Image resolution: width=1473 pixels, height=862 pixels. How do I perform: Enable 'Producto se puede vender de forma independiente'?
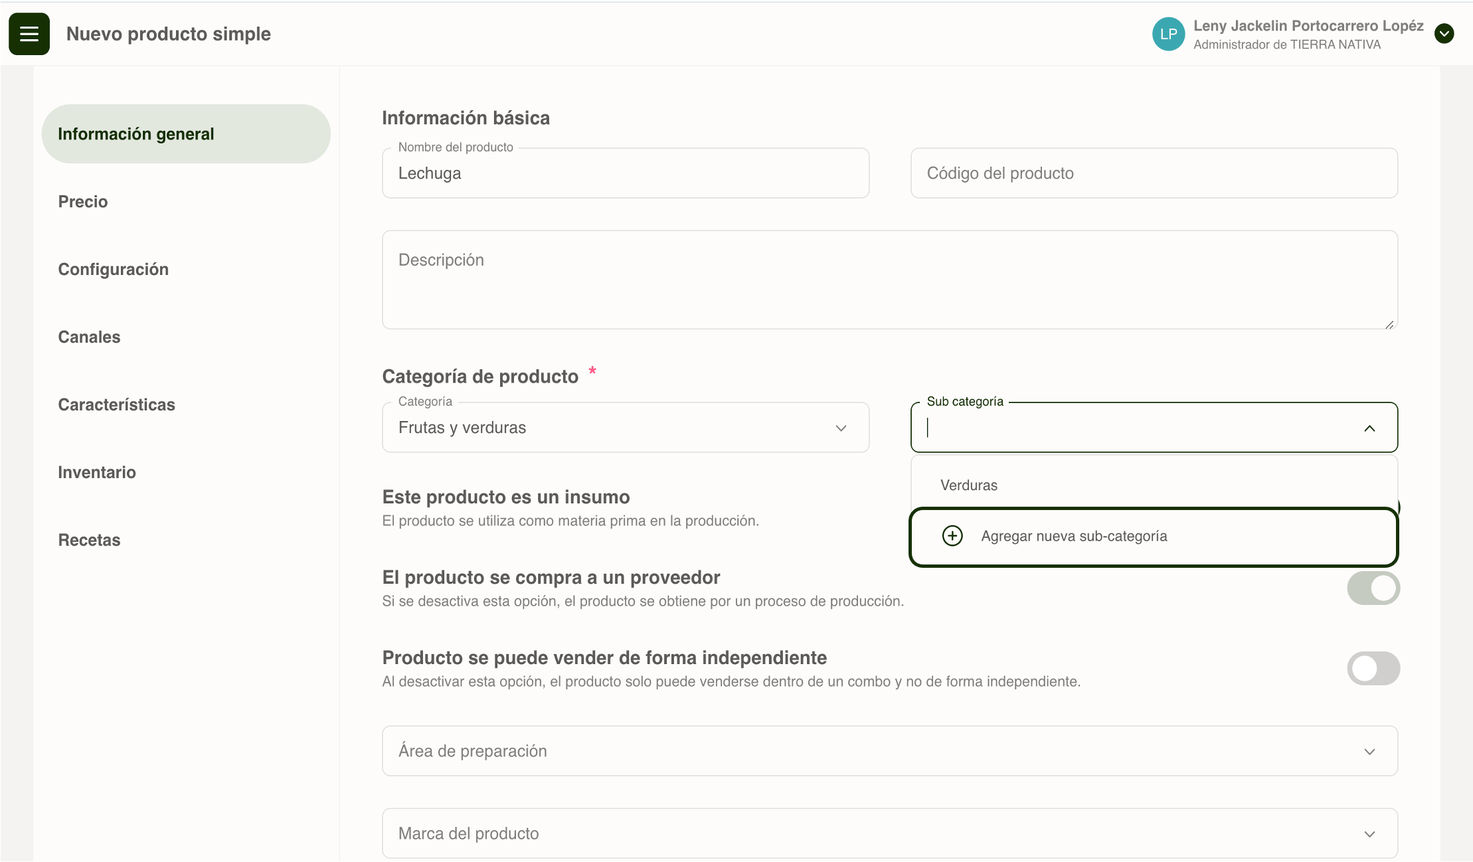click(1373, 668)
